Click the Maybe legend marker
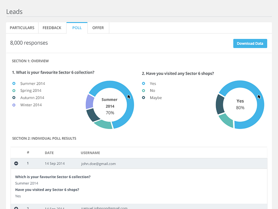The image size is (278, 209). (x=144, y=98)
